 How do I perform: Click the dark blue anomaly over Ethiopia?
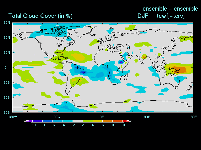pyautogui.click(x=121, y=62)
